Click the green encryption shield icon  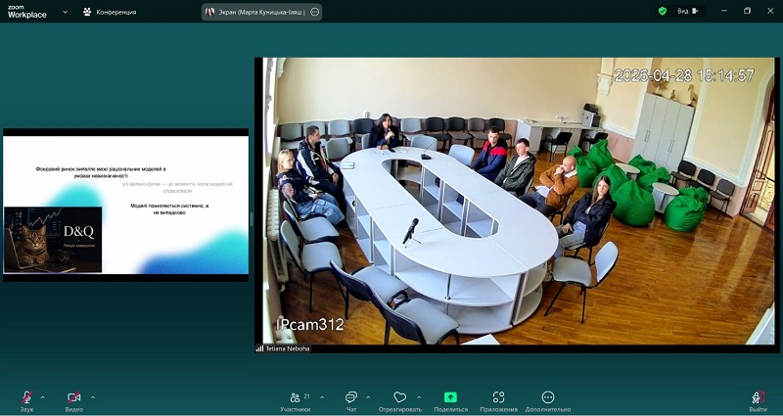663,11
